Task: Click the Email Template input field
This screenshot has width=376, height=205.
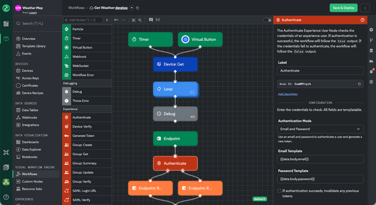Action: pos(320,159)
